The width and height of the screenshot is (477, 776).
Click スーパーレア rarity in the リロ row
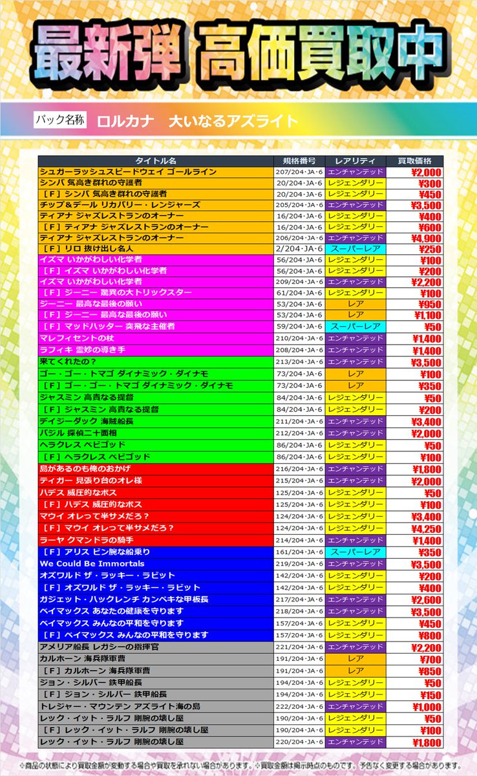(x=355, y=249)
